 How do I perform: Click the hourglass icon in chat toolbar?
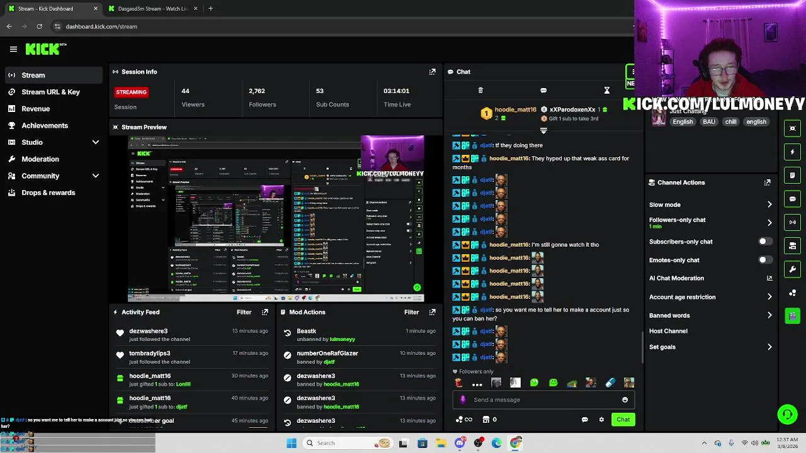pos(607,91)
